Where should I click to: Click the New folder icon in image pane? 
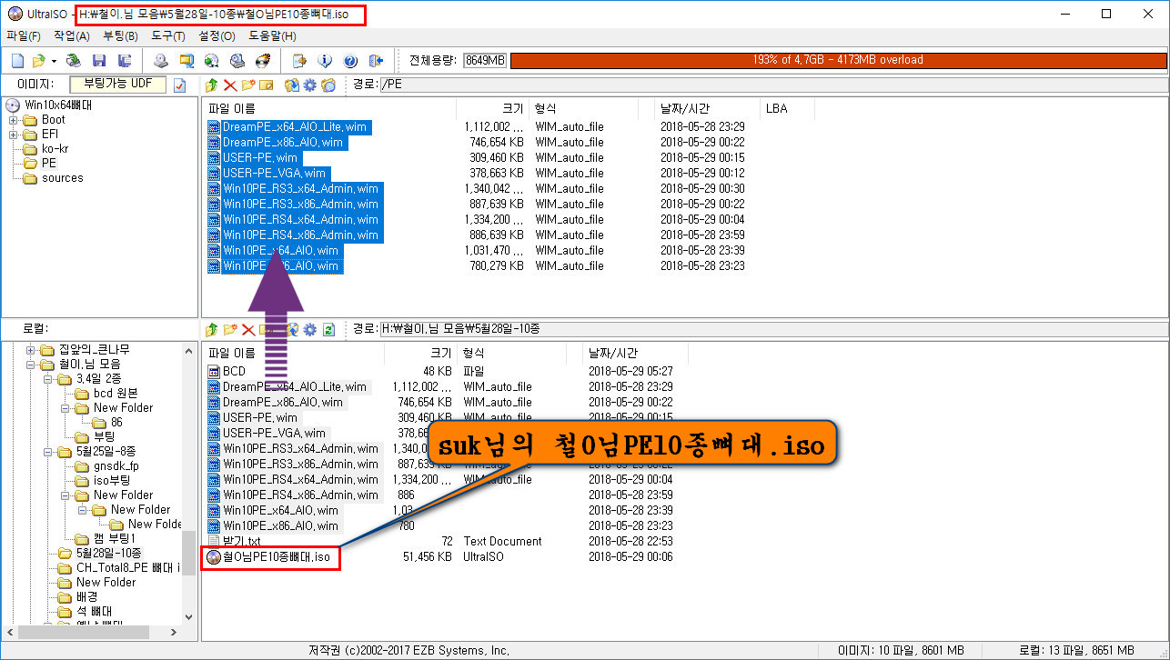248,85
